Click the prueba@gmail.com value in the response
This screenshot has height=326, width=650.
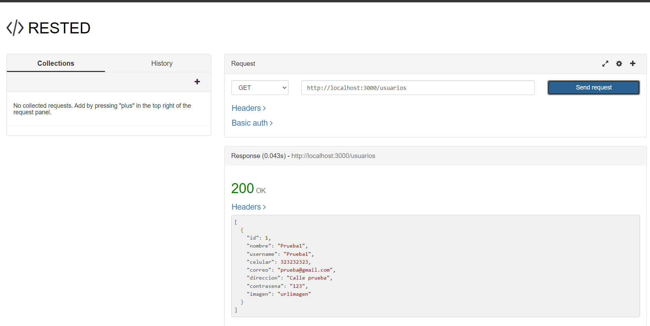(306, 270)
